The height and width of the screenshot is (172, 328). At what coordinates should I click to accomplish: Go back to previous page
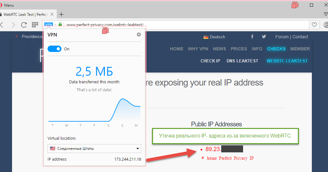click(2, 25)
